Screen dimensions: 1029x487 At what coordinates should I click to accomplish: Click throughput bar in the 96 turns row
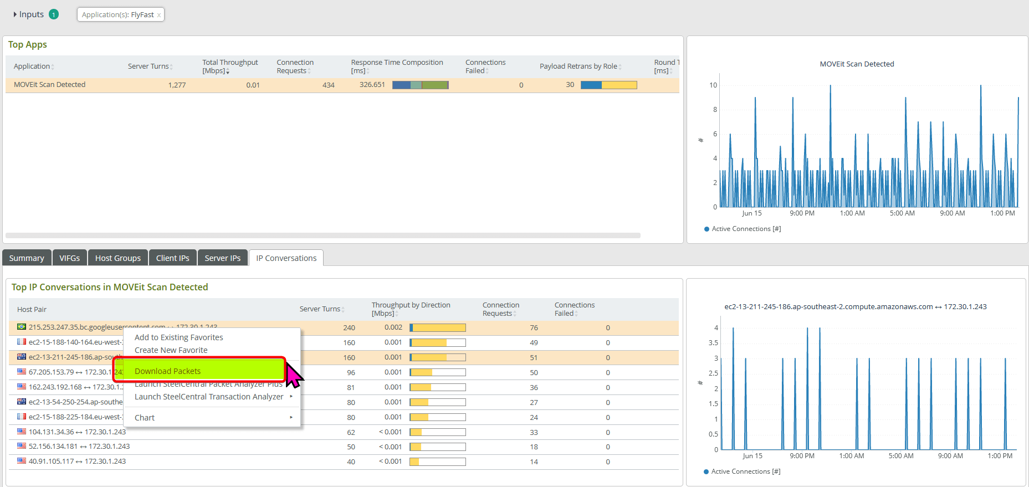tap(438, 372)
